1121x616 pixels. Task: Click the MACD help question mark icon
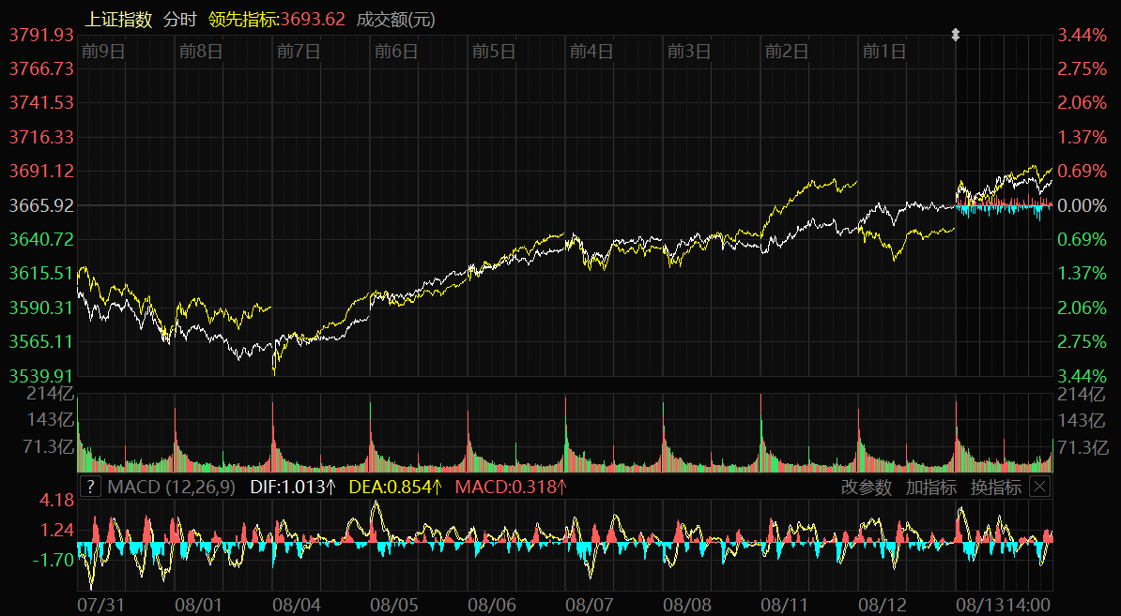pos(89,487)
